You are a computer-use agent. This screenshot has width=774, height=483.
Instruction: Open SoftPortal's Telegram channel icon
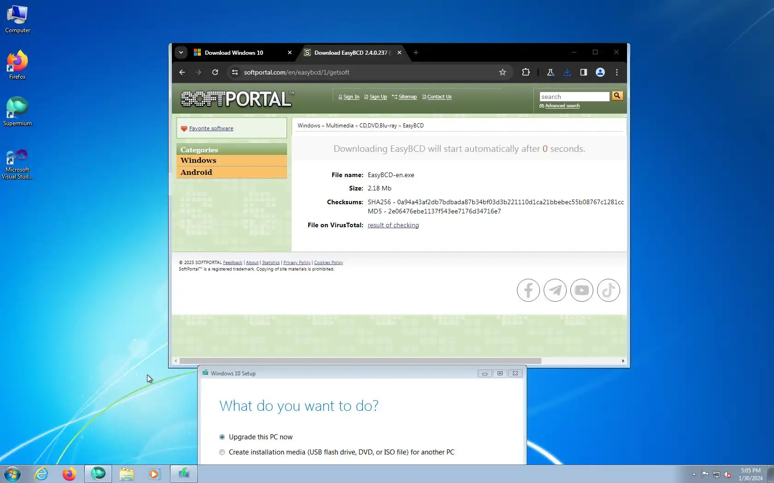555,290
